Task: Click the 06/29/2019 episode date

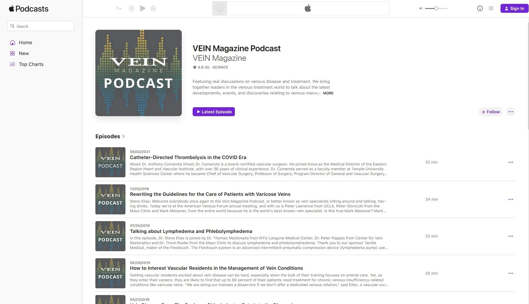Action: (140, 263)
